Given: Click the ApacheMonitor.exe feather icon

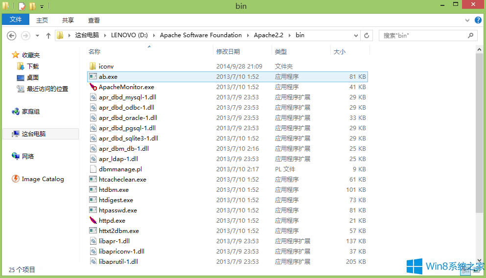Looking at the screenshot, I should [93, 87].
